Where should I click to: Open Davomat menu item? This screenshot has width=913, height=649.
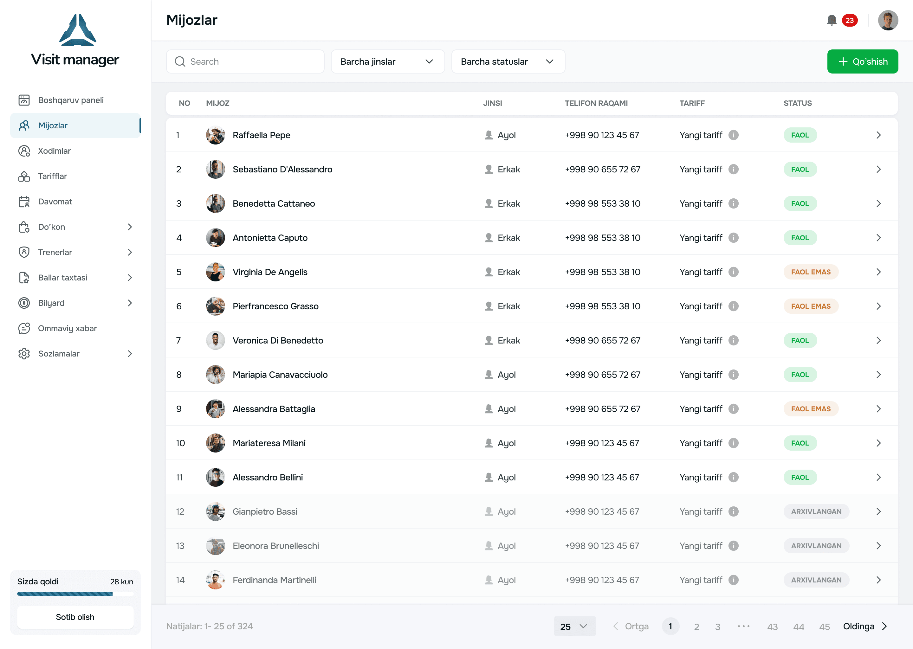75,202
